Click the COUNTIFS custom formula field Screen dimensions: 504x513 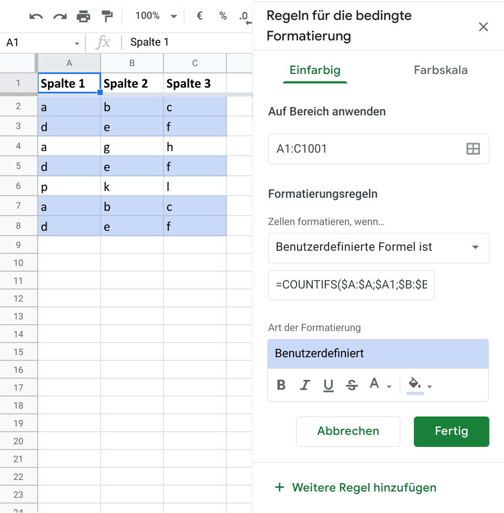[351, 285]
